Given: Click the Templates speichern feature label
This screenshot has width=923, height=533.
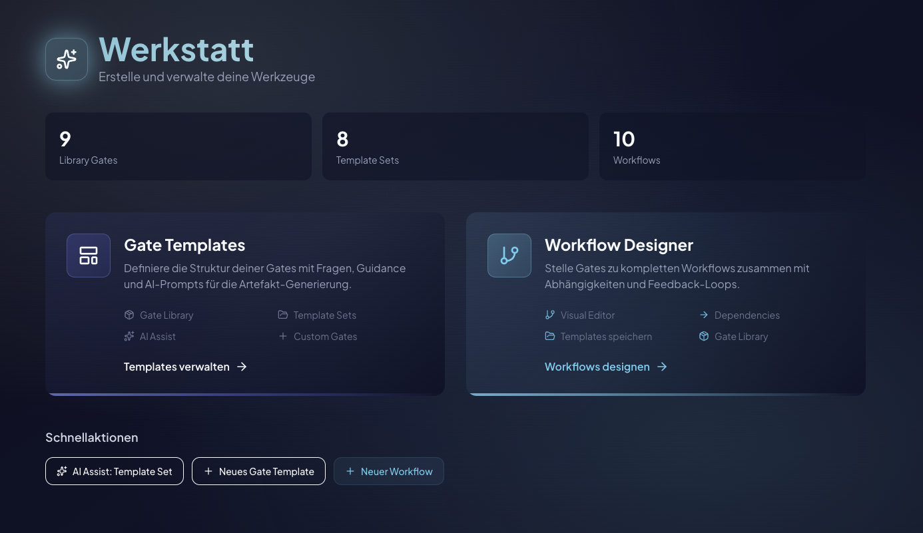Looking at the screenshot, I should coord(607,337).
